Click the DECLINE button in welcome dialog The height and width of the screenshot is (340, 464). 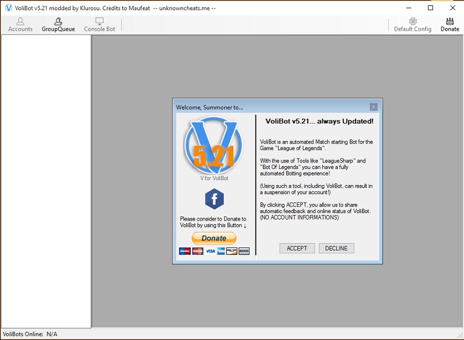point(336,248)
